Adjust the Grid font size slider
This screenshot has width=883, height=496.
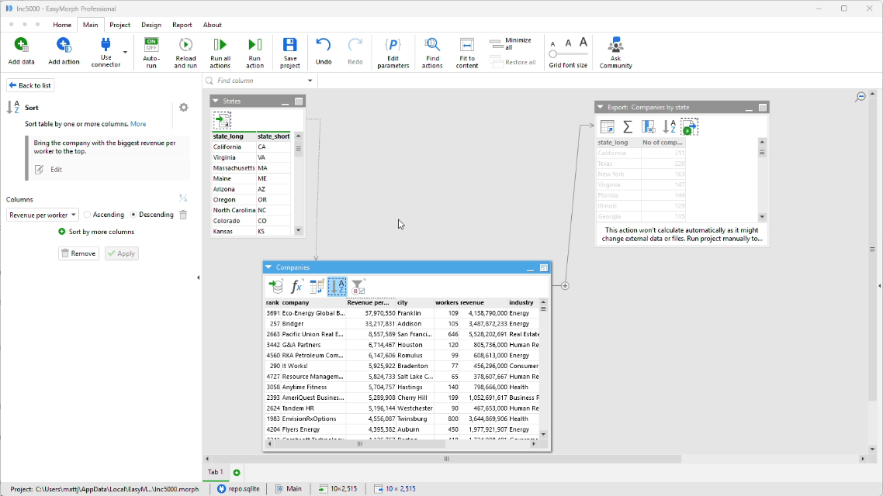point(568,54)
